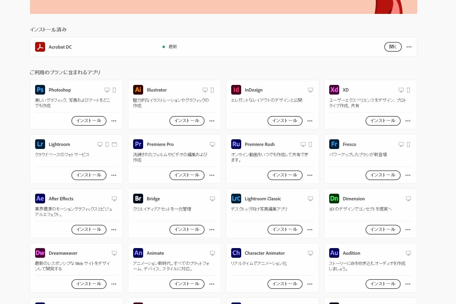Install Lightroom

click(x=89, y=175)
